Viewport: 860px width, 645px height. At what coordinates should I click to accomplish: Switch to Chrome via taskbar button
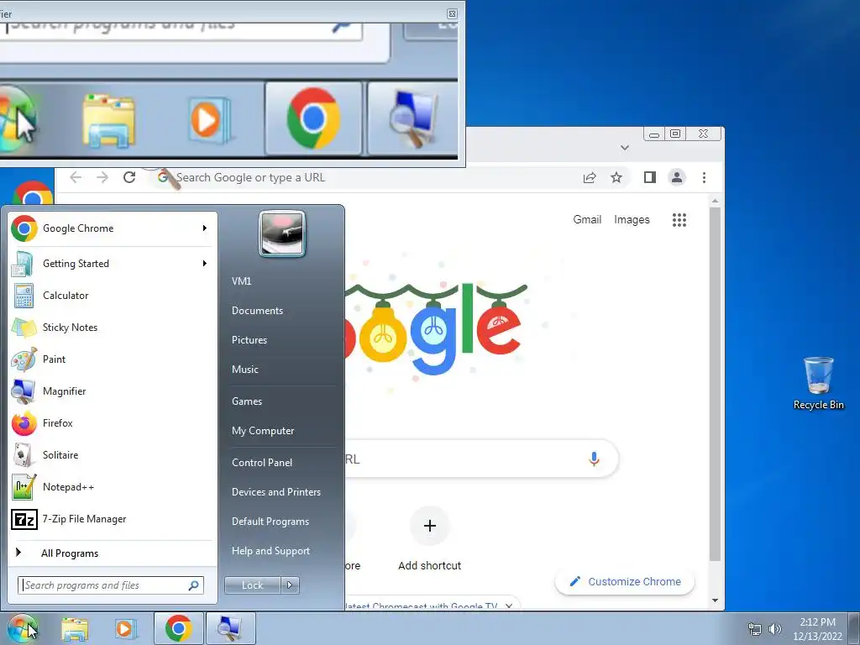click(178, 628)
